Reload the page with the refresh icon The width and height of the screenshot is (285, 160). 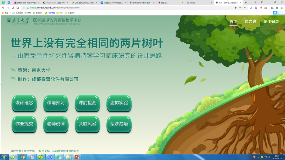(13, 8)
